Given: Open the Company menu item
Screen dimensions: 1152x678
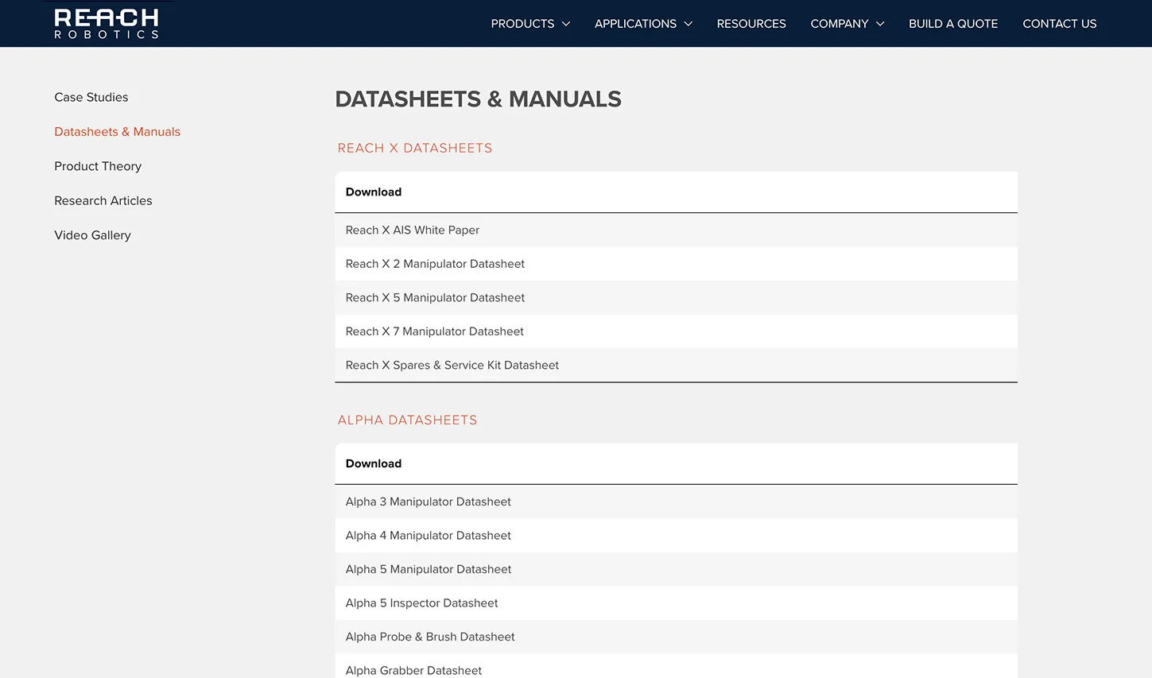Looking at the screenshot, I should [x=839, y=24].
